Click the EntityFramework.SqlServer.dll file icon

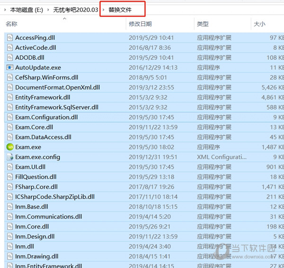point(10,107)
